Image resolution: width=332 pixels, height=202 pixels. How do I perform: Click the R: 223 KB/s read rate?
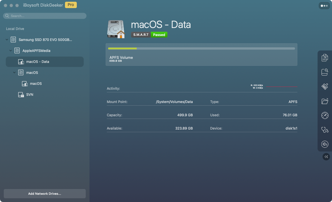coord(257,85)
